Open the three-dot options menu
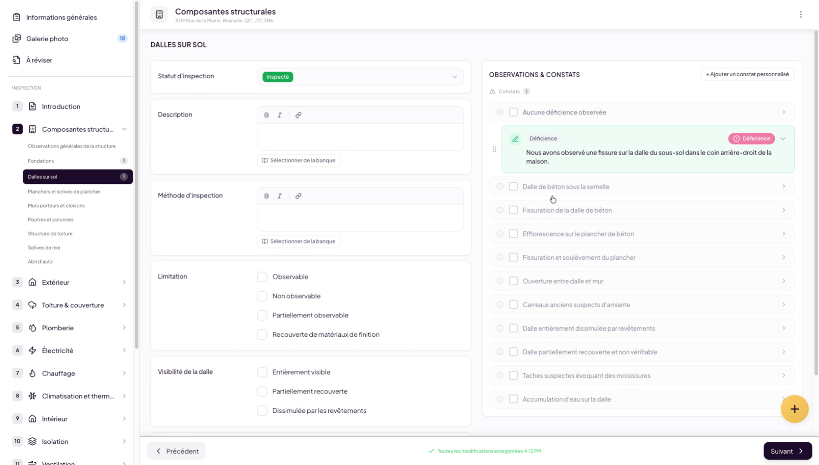The width and height of the screenshot is (819, 465). pyautogui.click(x=800, y=15)
